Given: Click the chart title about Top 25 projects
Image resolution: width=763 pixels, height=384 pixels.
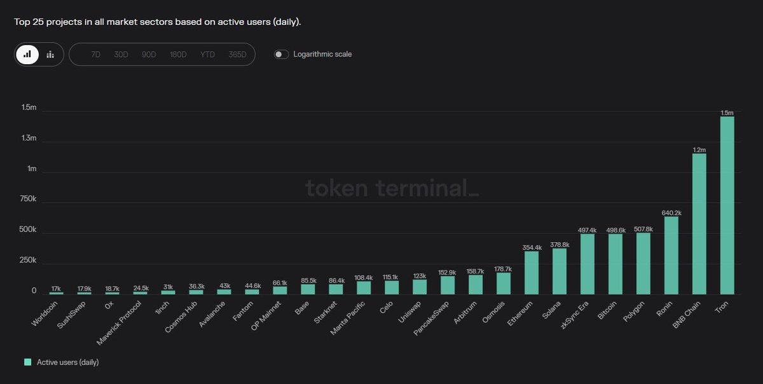Looking at the screenshot, I should click(x=158, y=22).
